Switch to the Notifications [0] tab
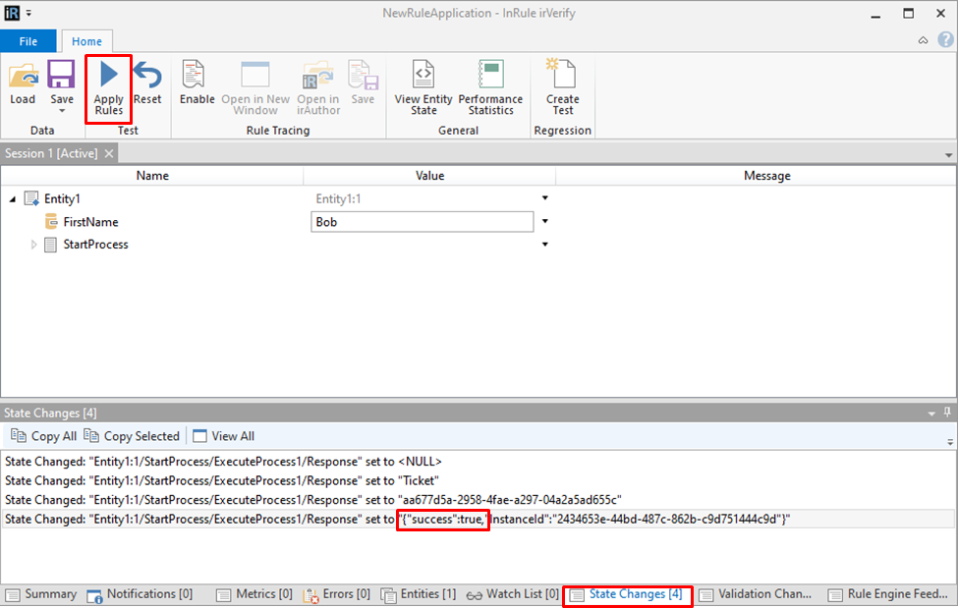Viewport: 958px width, 608px height. (x=140, y=594)
